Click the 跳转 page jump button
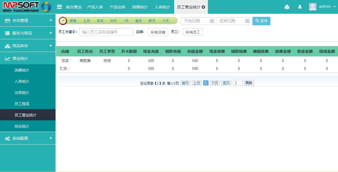338x172 pixels. coord(249,83)
